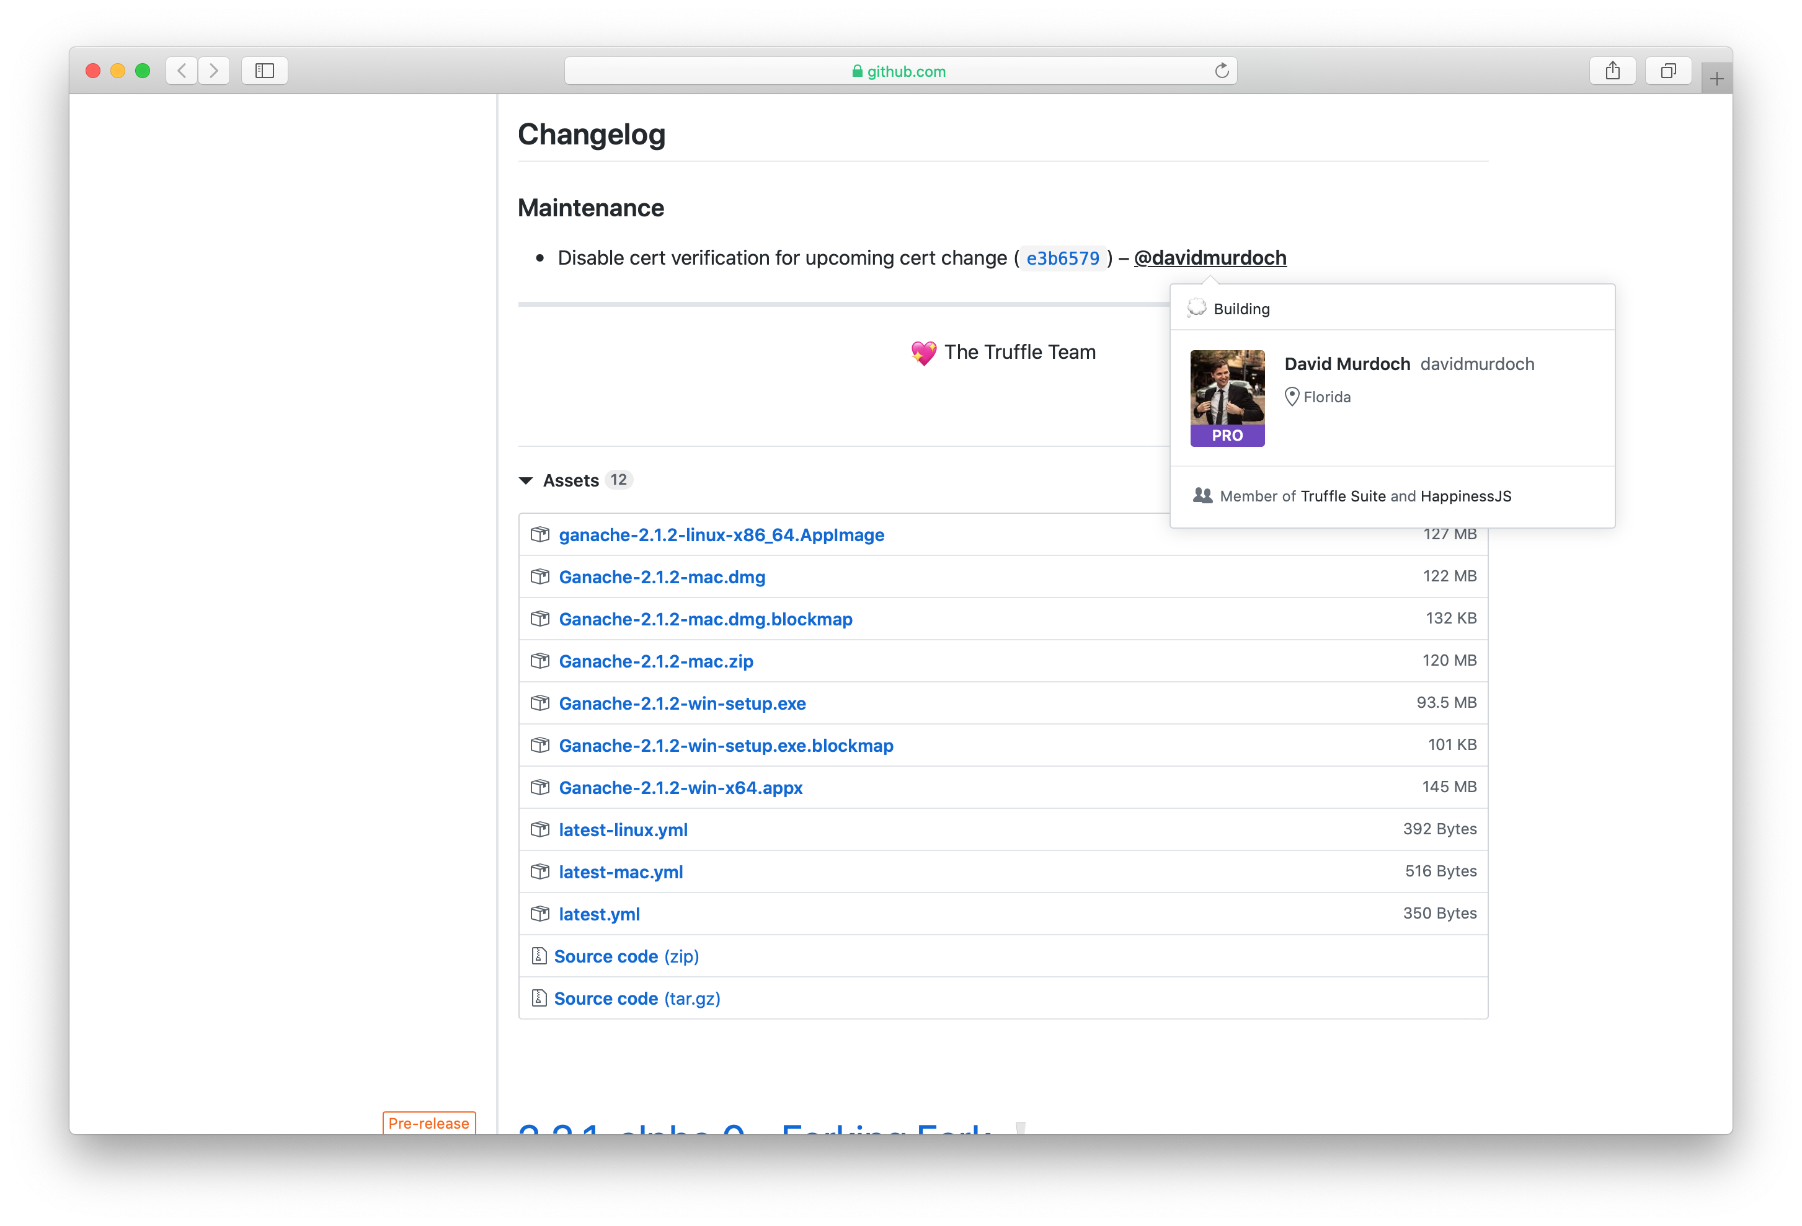Download ganache-2.1.2-linux-x86_64.AppImage

[x=721, y=535]
